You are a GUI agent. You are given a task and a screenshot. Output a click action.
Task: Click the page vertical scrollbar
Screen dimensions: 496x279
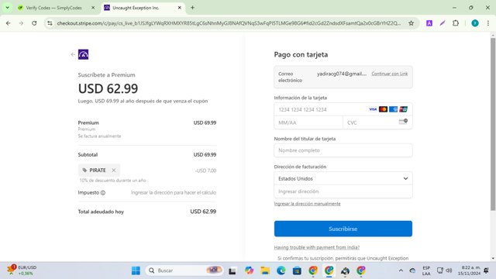(x=493, y=124)
